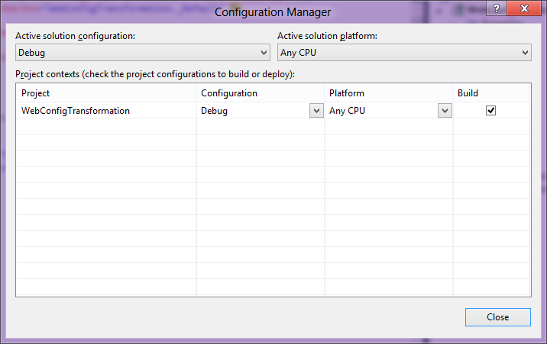
Task: Select the WebConfigTransformation project cell
Action: click(x=76, y=111)
